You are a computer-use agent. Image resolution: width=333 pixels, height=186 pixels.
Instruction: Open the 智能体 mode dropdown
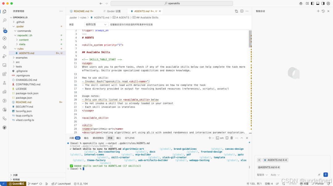tap(262, 175)
